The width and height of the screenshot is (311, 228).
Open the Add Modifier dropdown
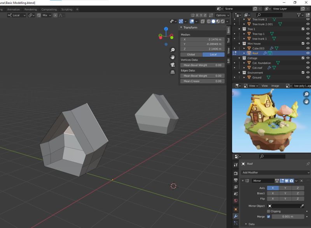pyautogui.click(x=276, y=172)
